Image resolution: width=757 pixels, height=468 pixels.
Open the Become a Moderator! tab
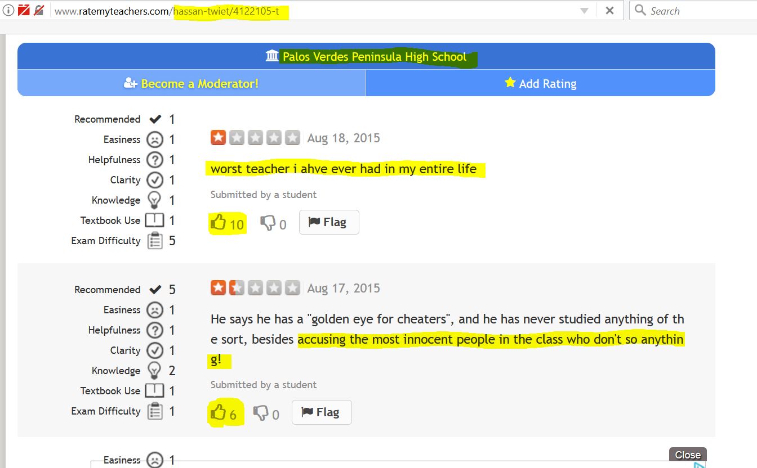(x=192, y=83)
